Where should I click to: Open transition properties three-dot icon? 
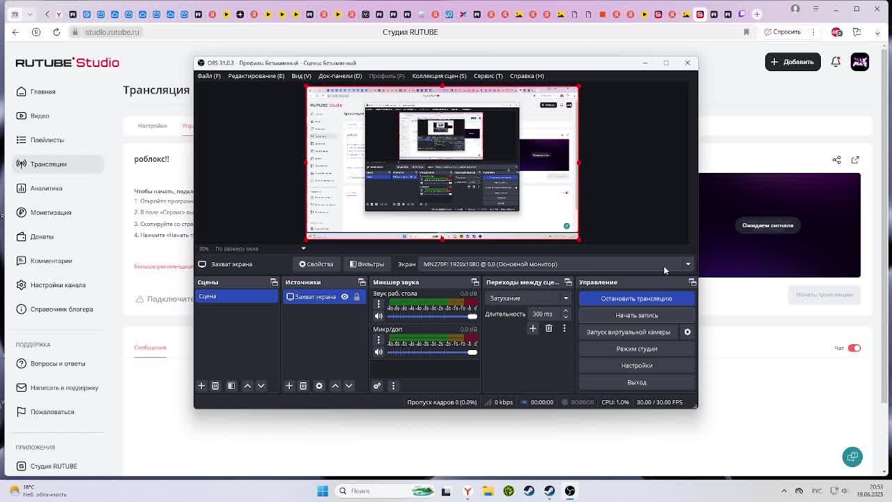(564, 328)
